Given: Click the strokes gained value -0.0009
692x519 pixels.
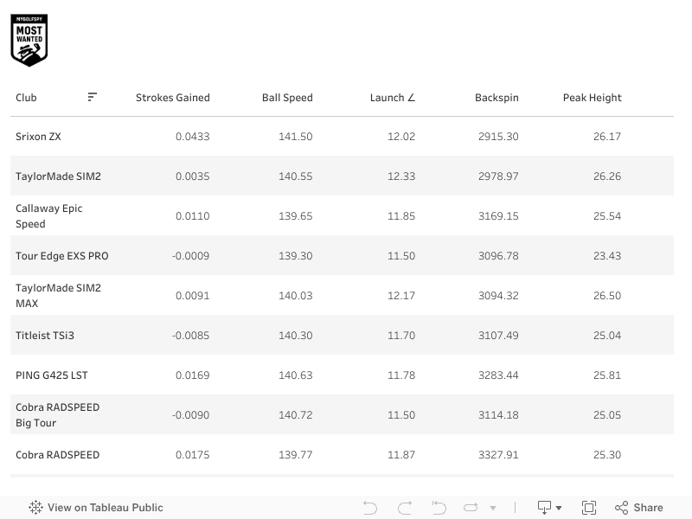Looking at the screenshot, I should click(190, 256).
